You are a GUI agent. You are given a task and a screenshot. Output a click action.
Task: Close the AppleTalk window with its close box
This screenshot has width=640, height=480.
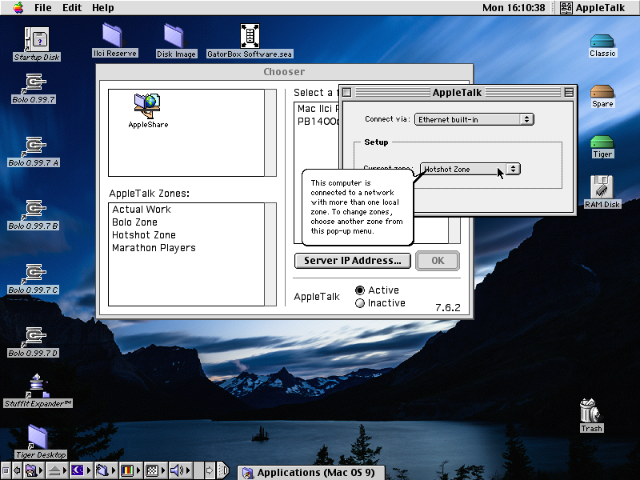pyautogui.click(x=346, y=93)
